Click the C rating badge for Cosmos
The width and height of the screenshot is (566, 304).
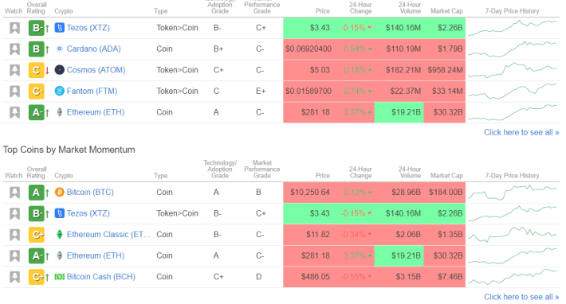[36, 70]
